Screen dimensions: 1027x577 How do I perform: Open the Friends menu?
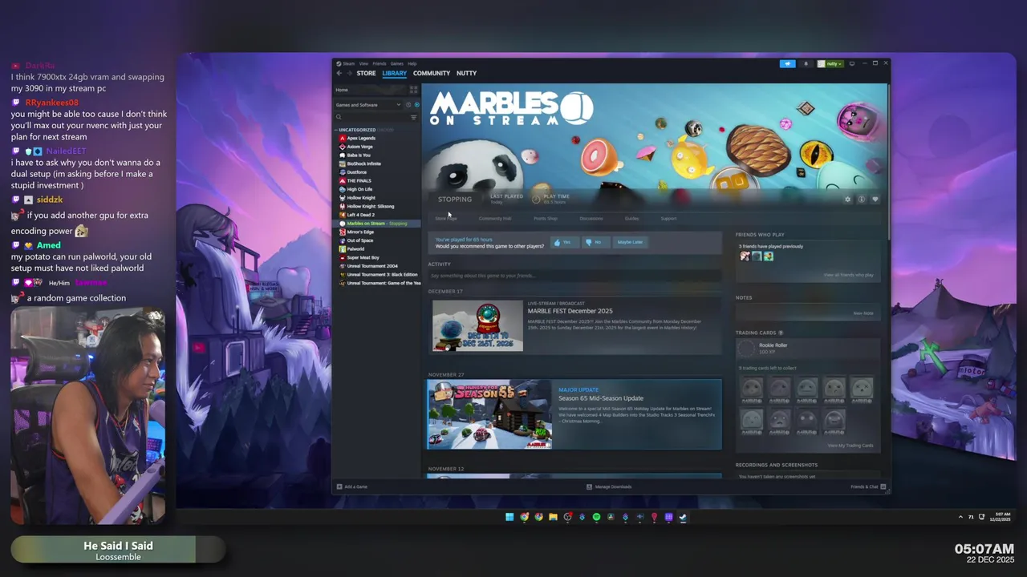click(x=379, y=63)
